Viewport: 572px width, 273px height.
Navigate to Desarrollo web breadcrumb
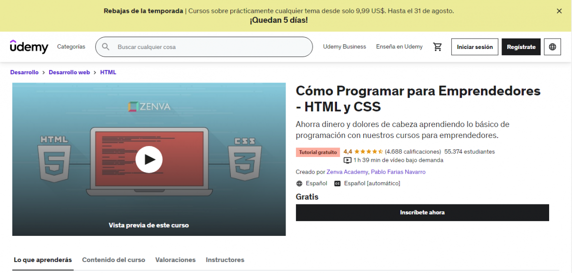click(x=69, y=72)
